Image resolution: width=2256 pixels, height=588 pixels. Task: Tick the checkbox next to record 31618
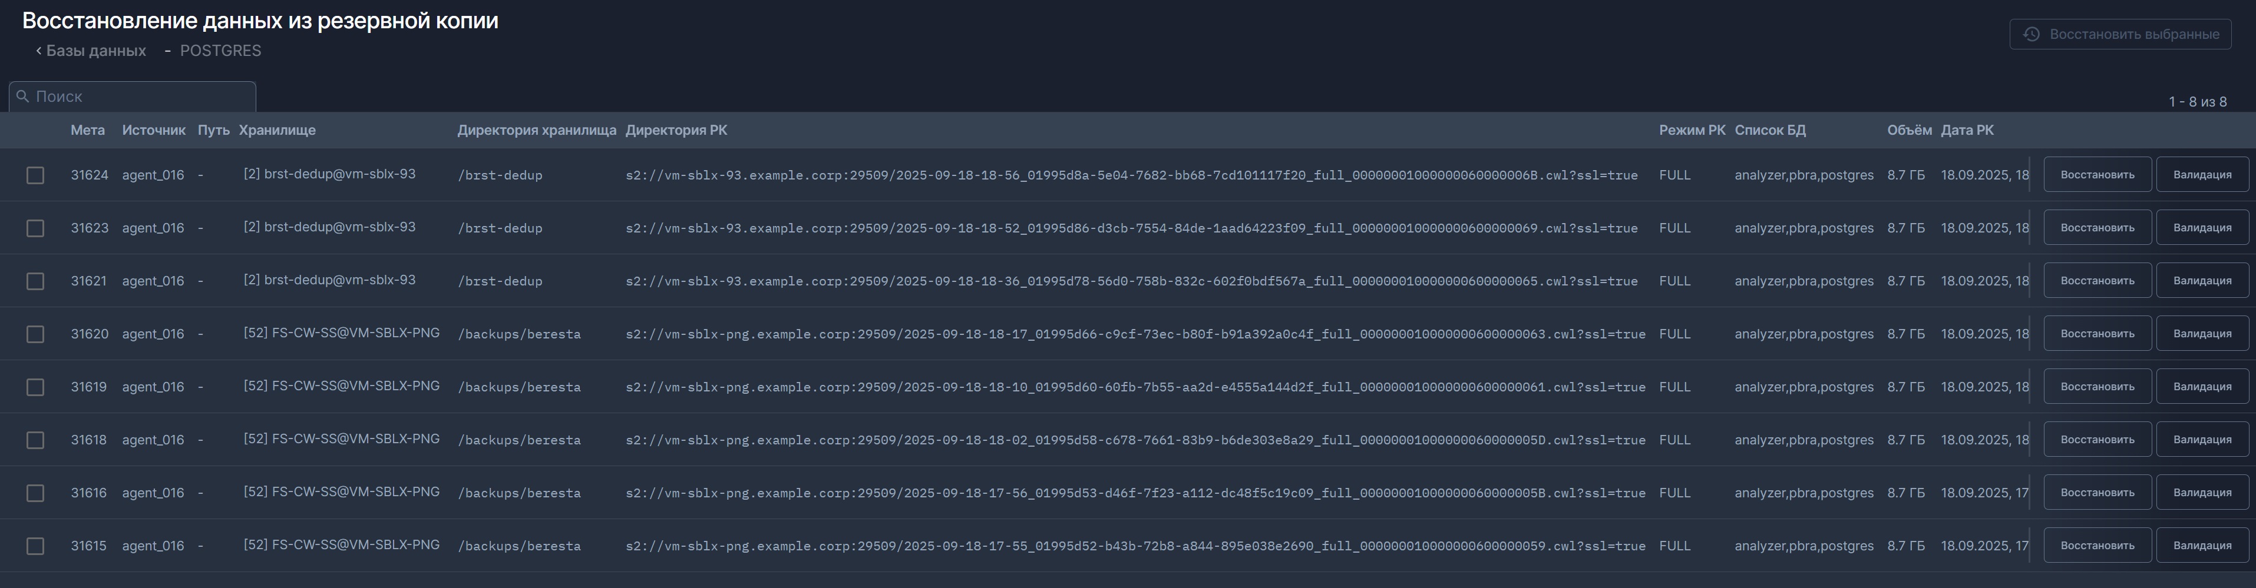click(35, 439)
